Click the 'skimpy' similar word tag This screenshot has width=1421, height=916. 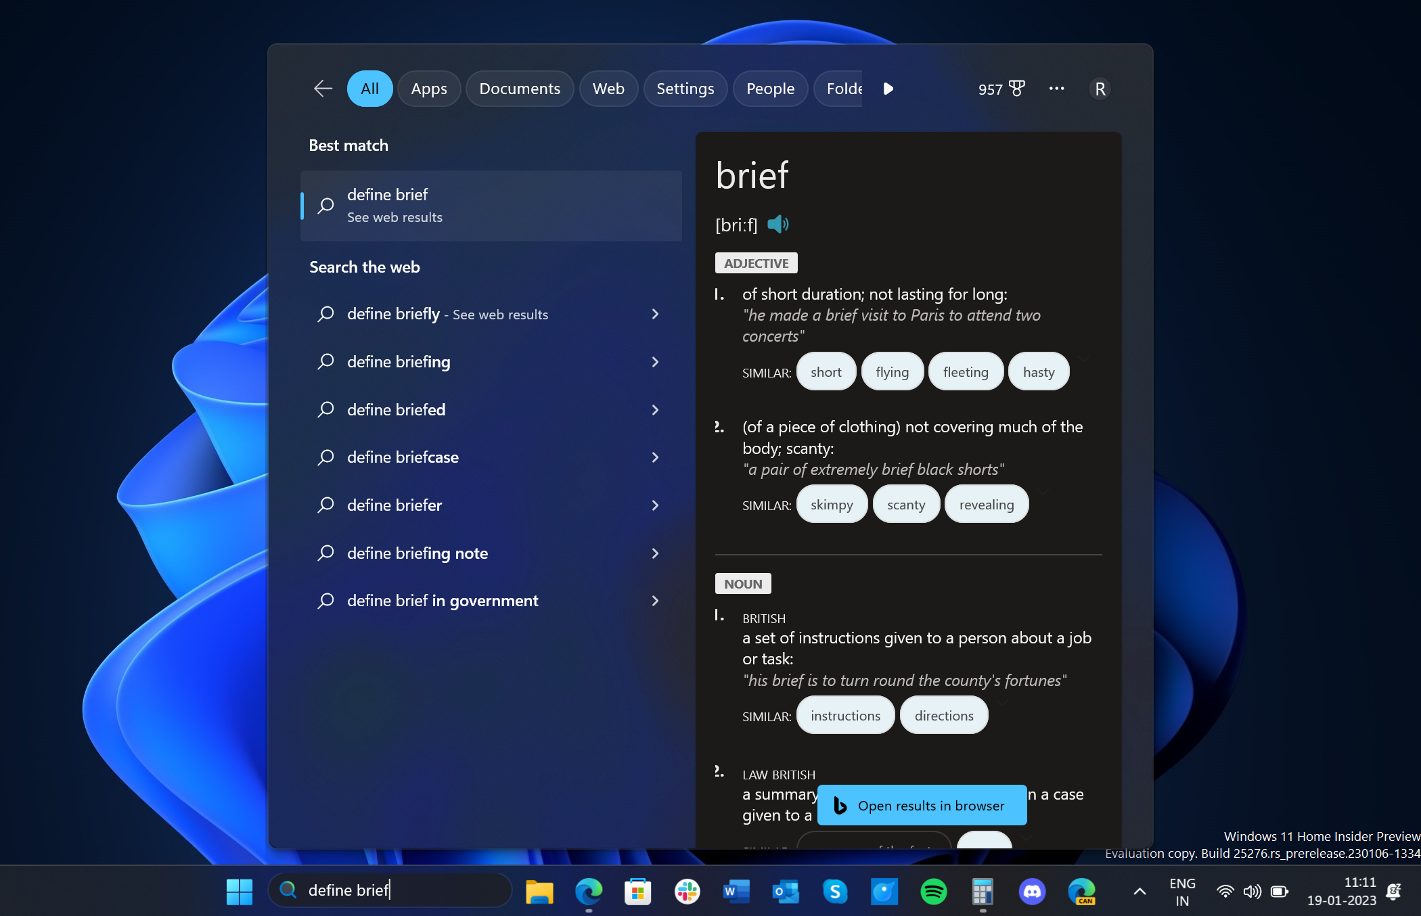(x=831, y=504)
